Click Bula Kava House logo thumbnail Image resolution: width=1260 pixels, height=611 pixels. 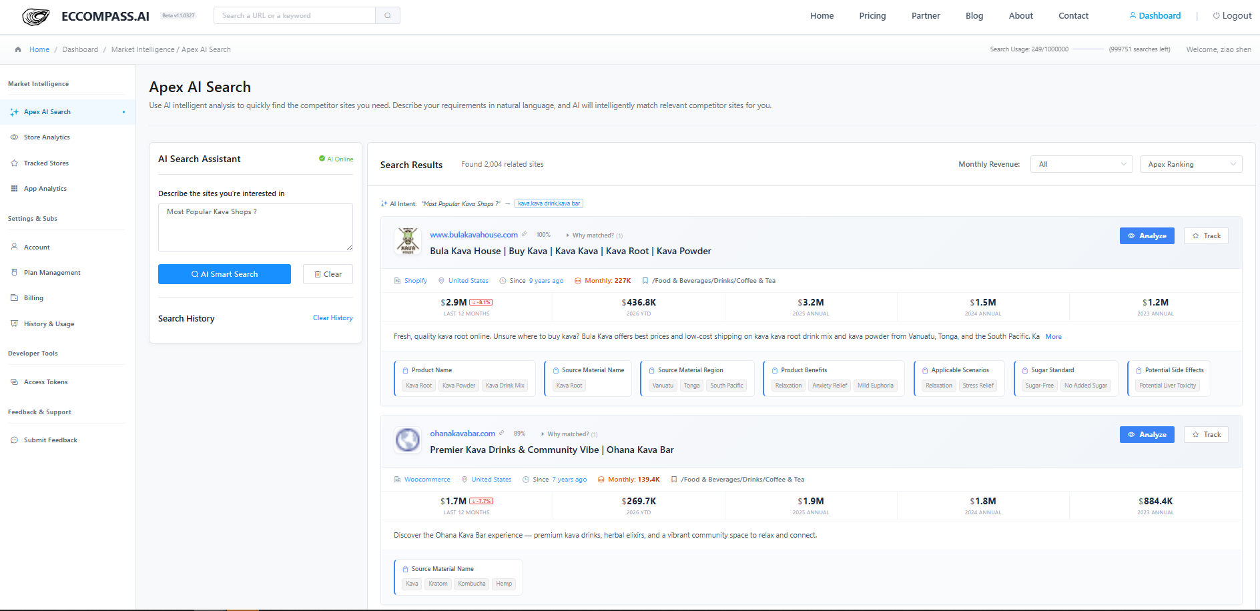point(408,241)
